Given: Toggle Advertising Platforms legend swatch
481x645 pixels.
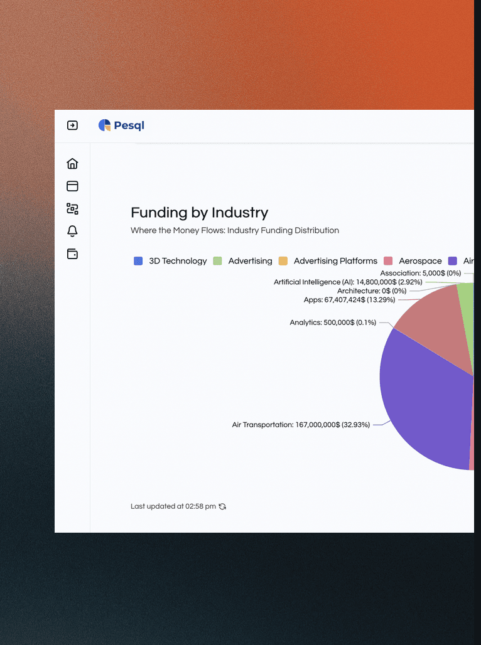Looking at the screenshot, I should point(283,261).
